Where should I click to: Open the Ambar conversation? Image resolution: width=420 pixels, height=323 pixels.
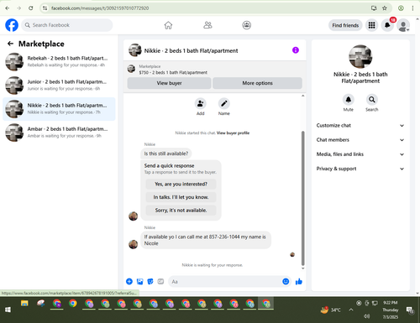[x=59, y=133]
